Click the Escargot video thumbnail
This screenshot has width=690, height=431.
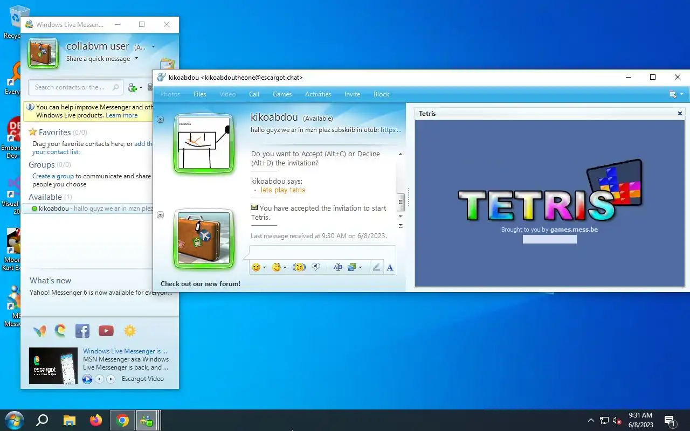(x=53, y=366)
